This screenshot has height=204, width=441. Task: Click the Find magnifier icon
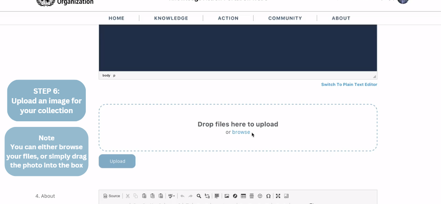199,196
